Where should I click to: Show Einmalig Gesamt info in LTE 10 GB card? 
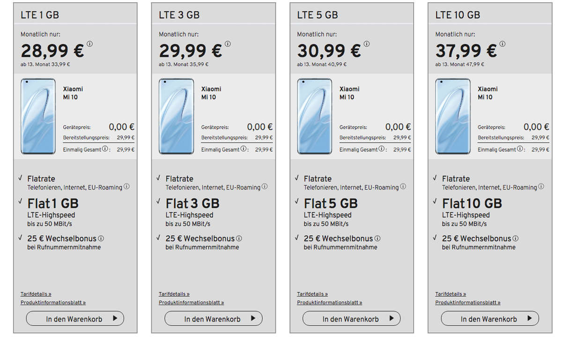point(519,149)
